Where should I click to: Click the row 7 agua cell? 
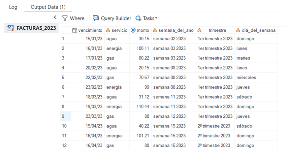117,97
